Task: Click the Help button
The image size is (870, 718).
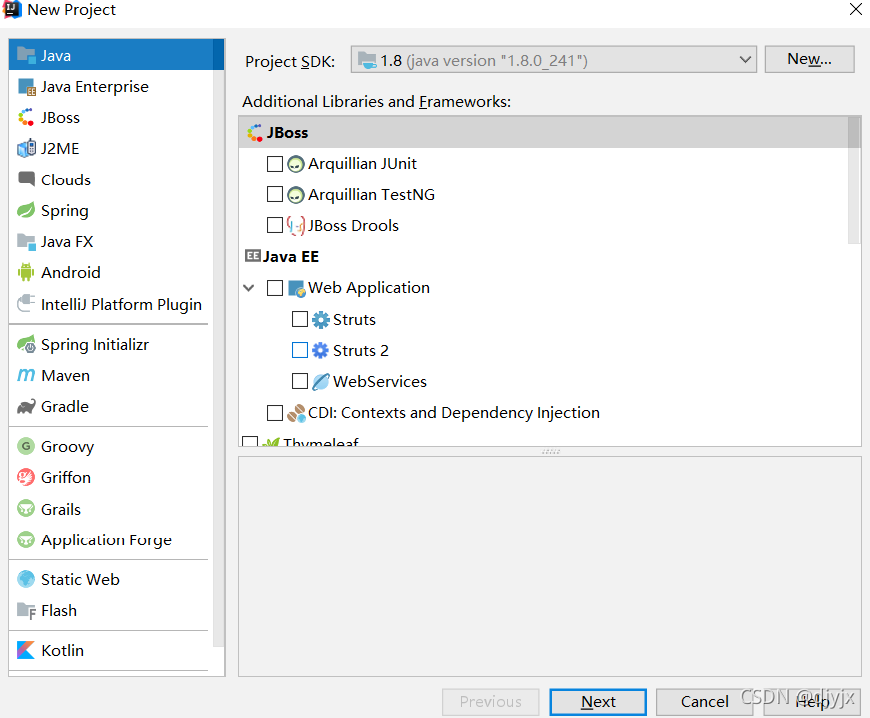Action: pos(812,702)
